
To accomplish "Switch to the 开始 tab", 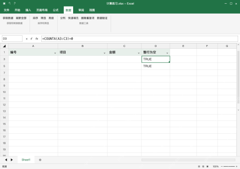I will (17, 10).
